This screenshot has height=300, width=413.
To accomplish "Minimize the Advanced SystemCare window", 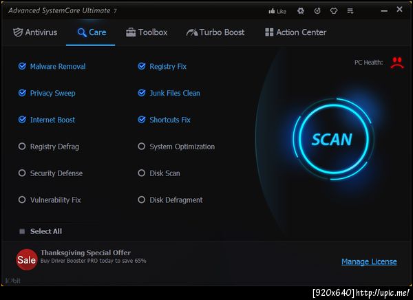I will point(384,11).
